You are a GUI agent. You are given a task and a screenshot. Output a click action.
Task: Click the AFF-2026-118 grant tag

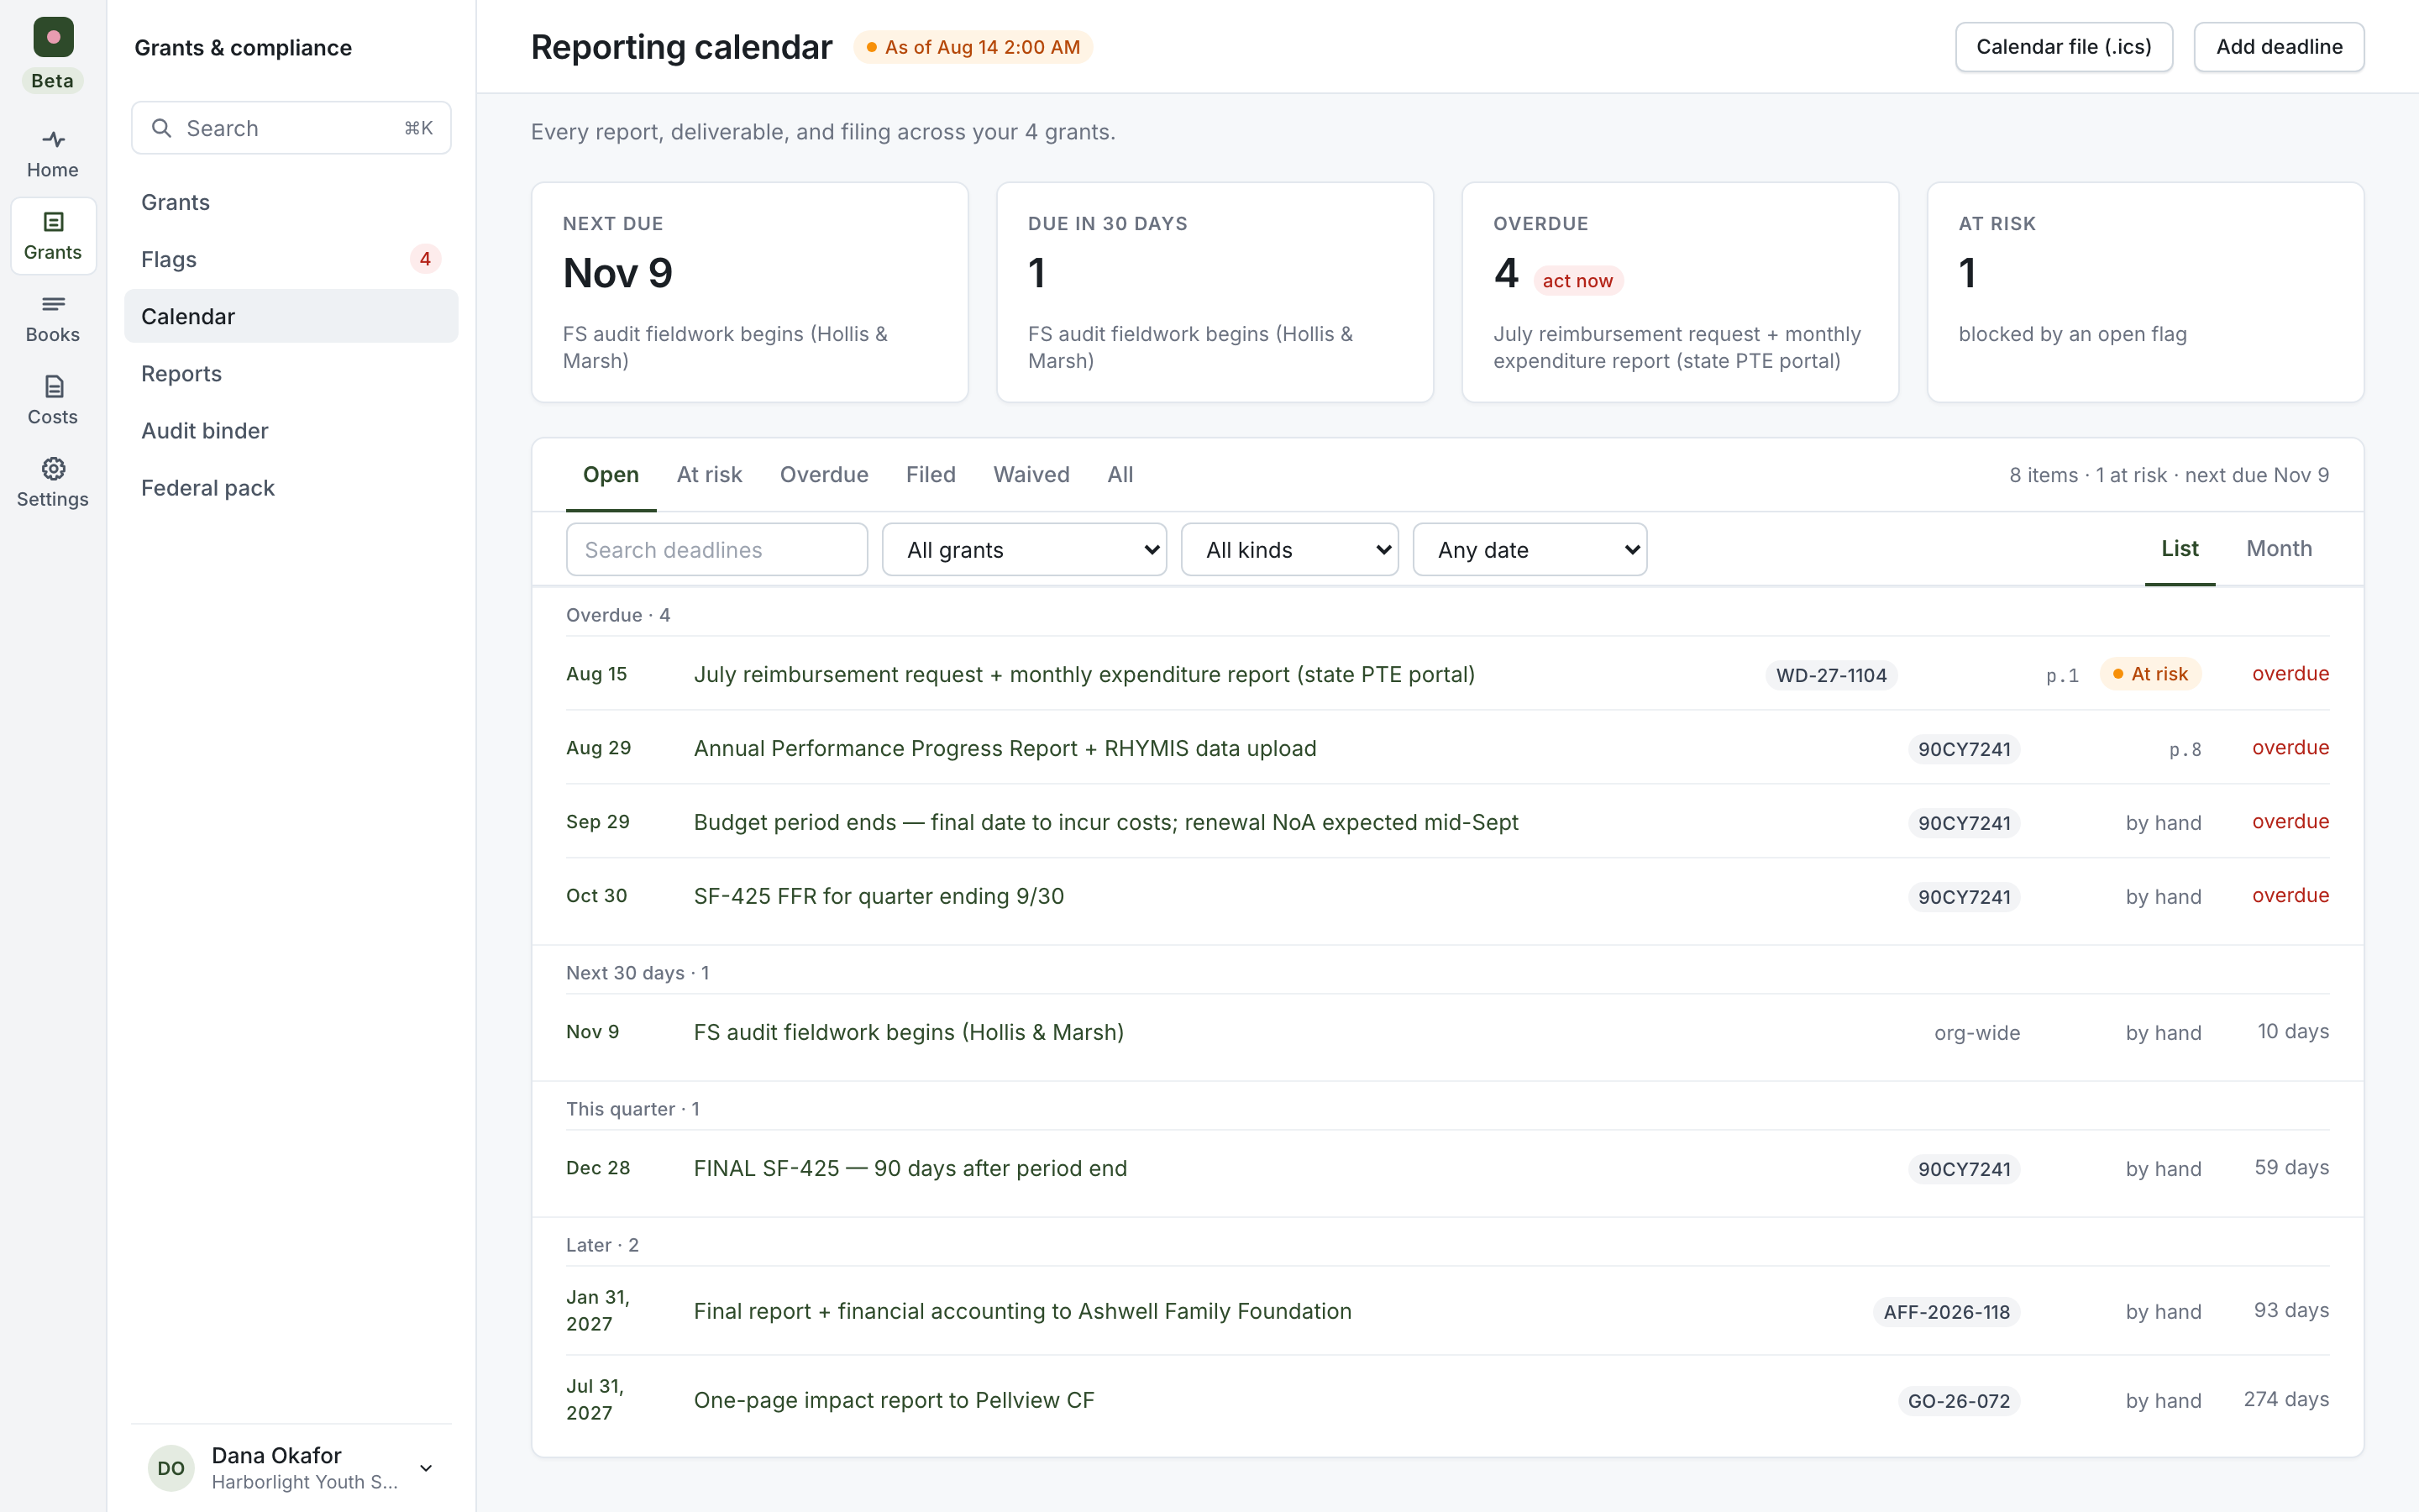pyautogui.click(x=1946, y=1312)
